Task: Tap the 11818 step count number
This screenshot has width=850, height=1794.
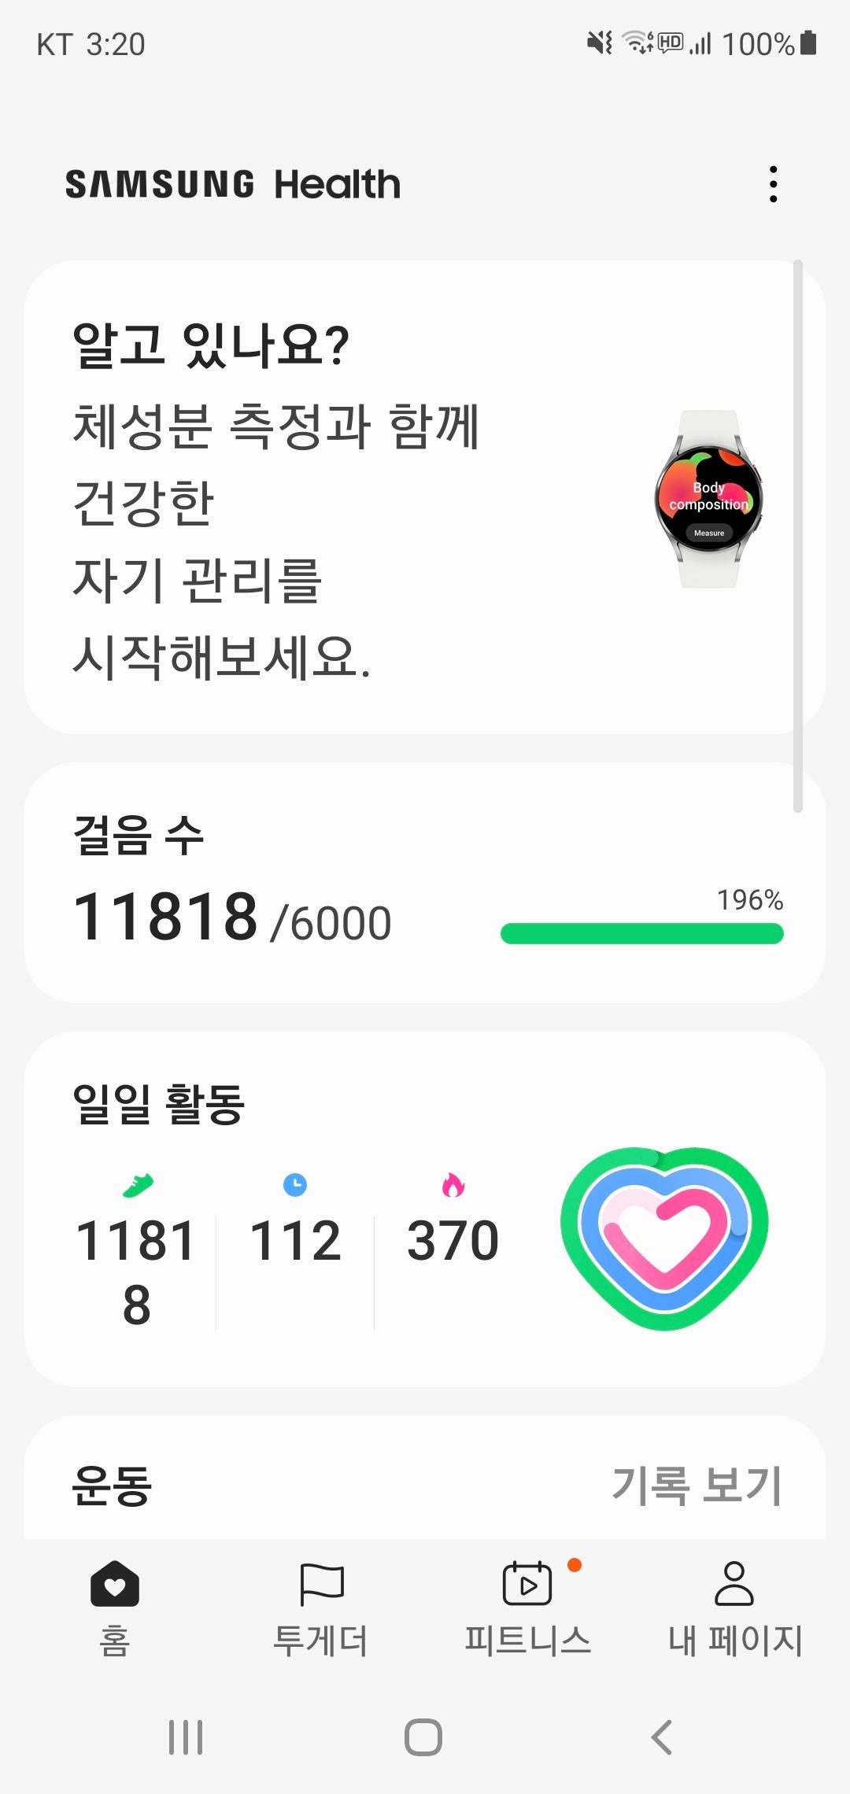Action: [165, 917]
